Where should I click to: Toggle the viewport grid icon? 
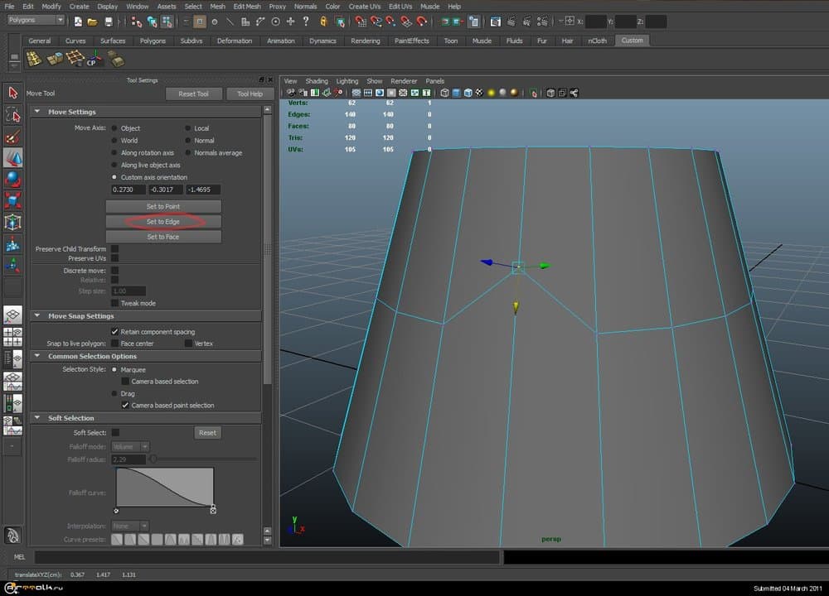(x=356, y=93)
